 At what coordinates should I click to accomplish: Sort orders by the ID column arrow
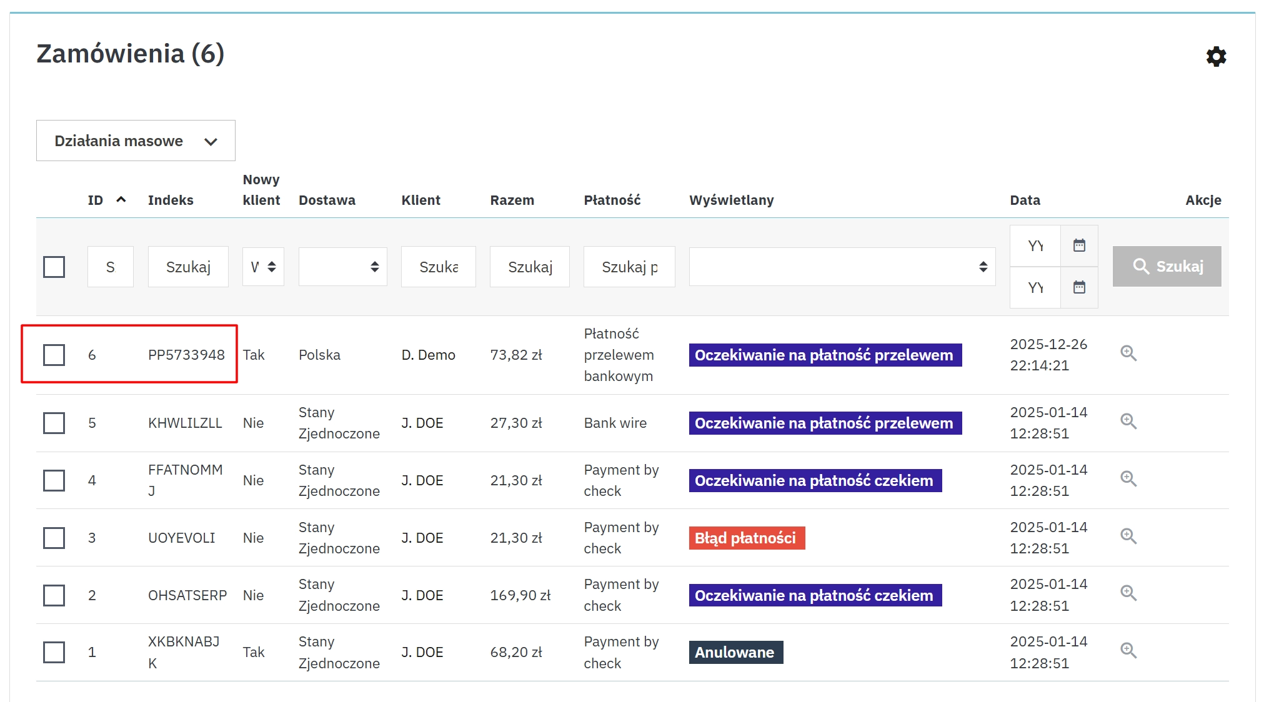point(120,200)
